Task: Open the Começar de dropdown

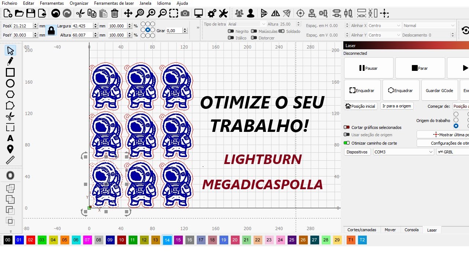Action: tap(461, 106)
